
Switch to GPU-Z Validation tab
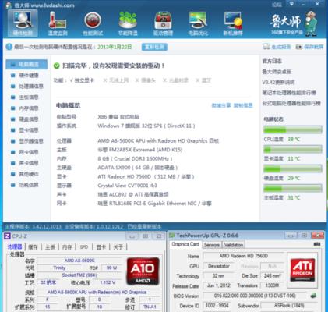click(234, 245)
